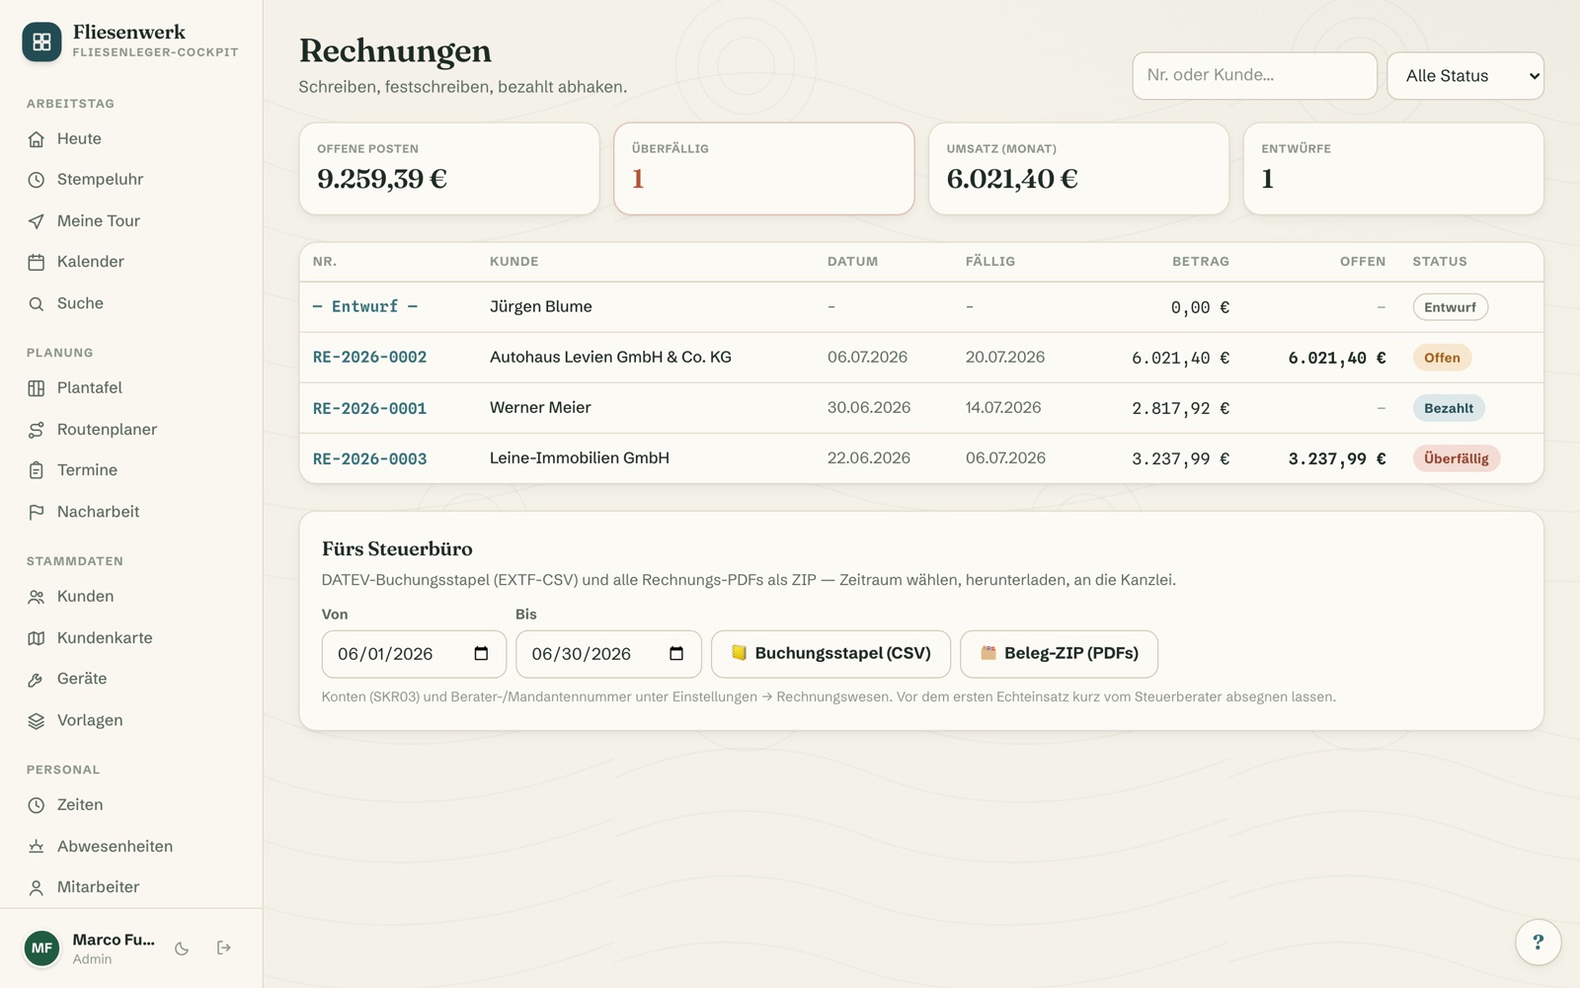Click the MF user avatar
The image size is (1580, 988).
click(x=41, y=948)
